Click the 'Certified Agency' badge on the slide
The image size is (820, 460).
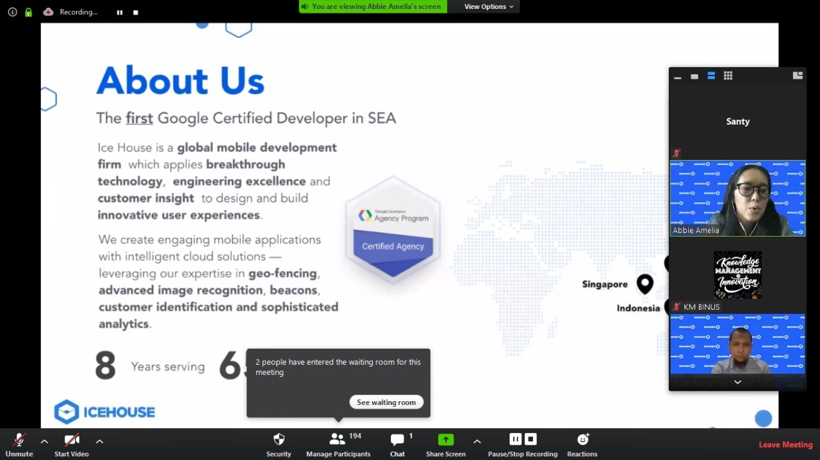(393, 230)
